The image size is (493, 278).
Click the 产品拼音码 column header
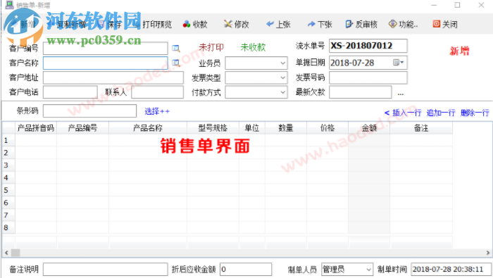point(36,128)
